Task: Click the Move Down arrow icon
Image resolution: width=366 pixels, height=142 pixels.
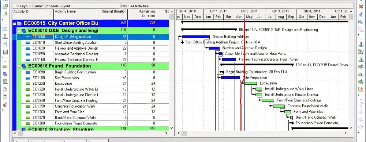Action: (x=361, y=112)
